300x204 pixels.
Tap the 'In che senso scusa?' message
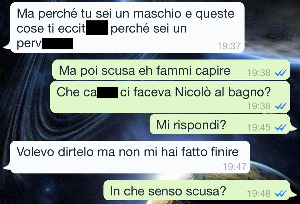197,190
